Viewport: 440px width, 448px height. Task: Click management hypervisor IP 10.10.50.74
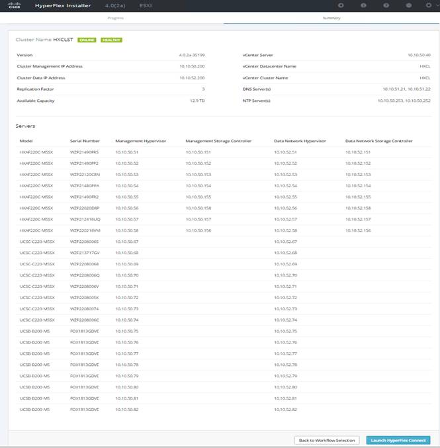tap(127, 320)
